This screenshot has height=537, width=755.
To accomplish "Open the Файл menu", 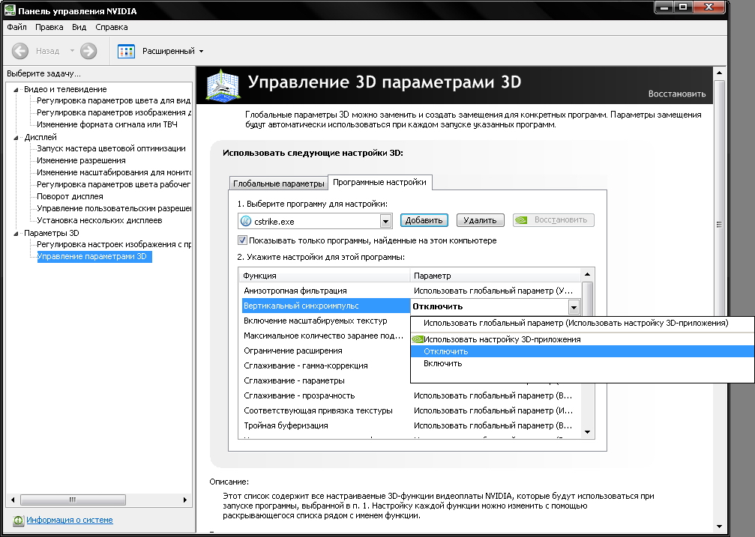I will tap(16, 27).
